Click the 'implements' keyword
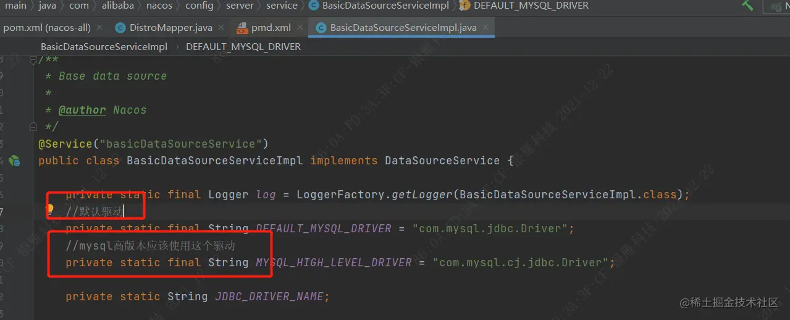 pyautogui.click(x=344, y=161)
